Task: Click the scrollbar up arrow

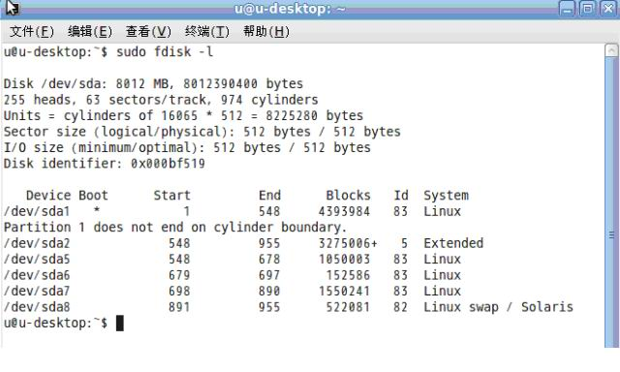Action: tap(611, 50)
